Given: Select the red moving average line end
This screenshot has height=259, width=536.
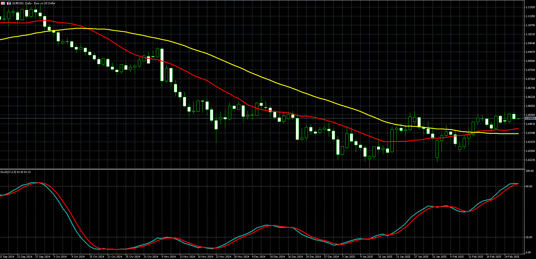Looking at the screenshot, I should [x=518, y=129].
